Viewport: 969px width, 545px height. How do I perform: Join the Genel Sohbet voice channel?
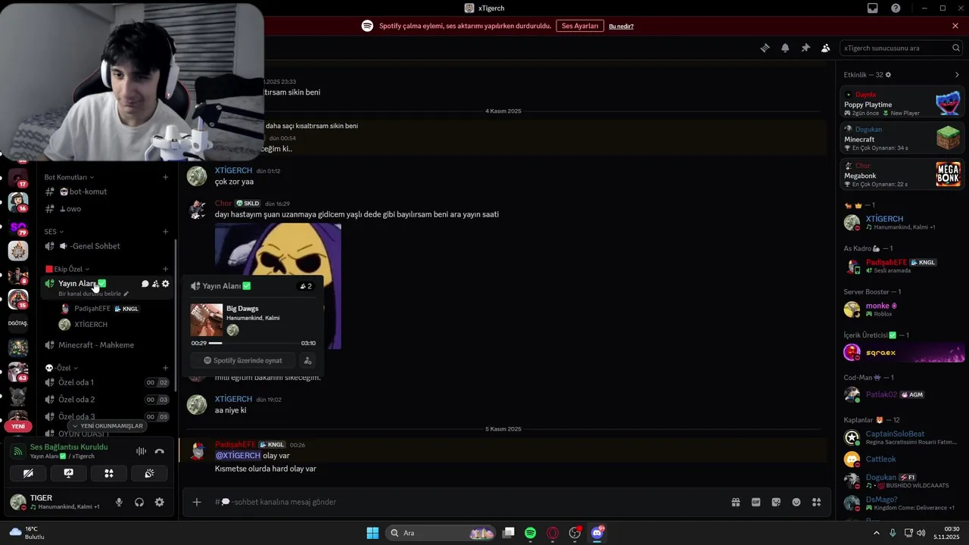point(107,246)
